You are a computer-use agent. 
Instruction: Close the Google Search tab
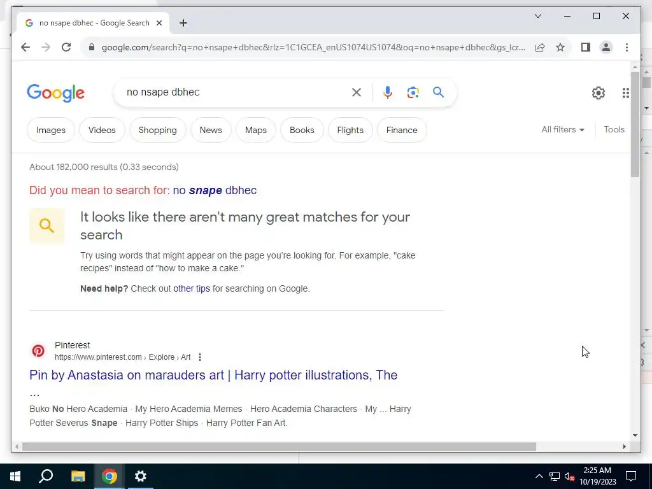(x=159, y=23)
